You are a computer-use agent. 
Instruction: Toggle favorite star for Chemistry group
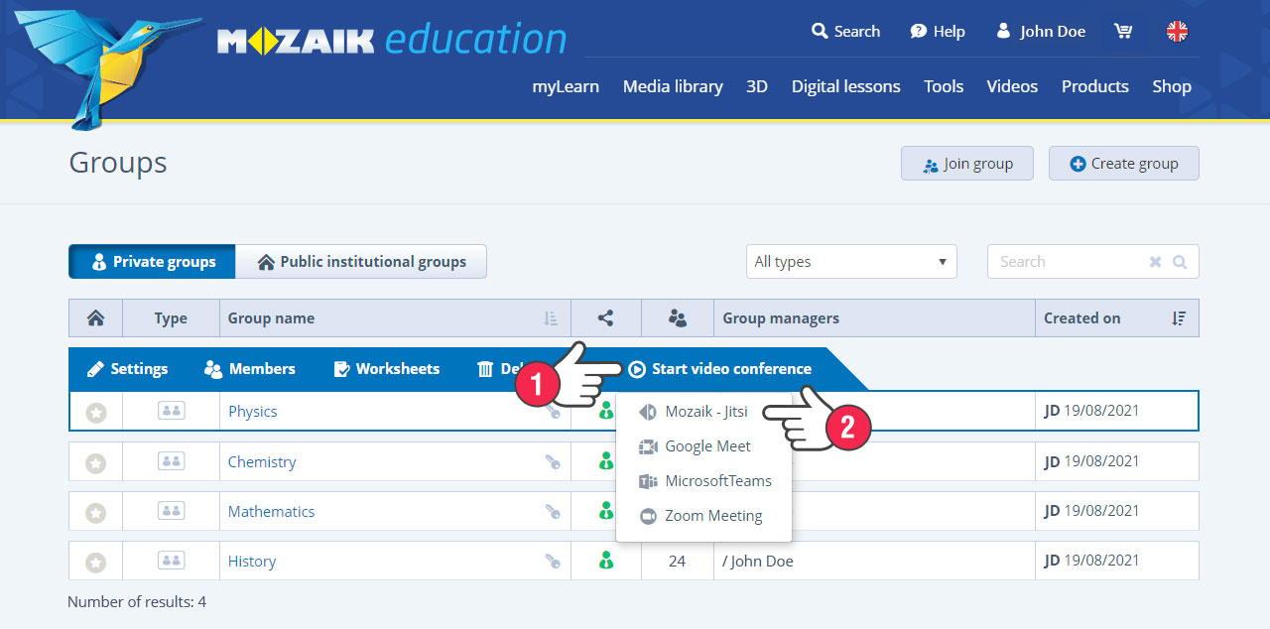click(x=95, y=462)
